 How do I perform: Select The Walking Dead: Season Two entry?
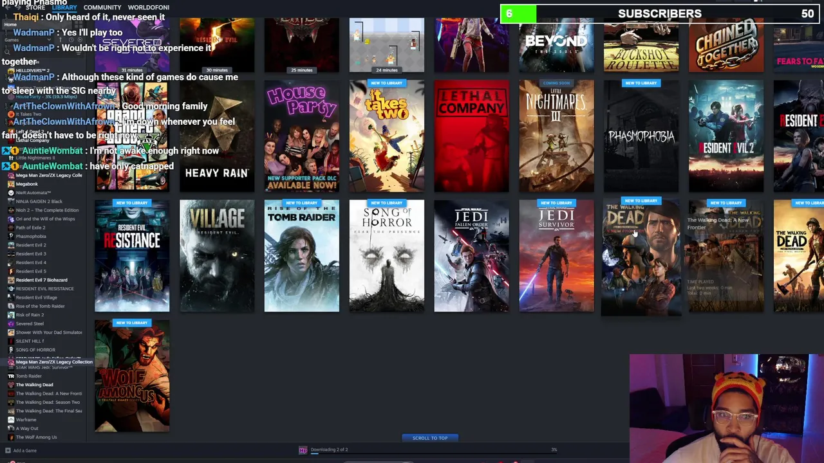(x=48, y=402)
